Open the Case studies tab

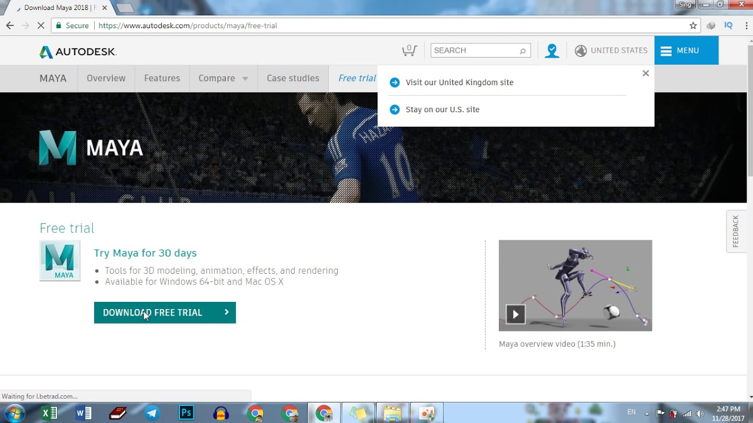(x=293, y=78)
